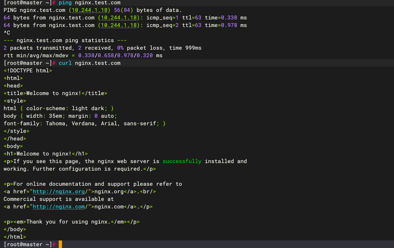Click the '</style>' closing tag

pos(17,131)
